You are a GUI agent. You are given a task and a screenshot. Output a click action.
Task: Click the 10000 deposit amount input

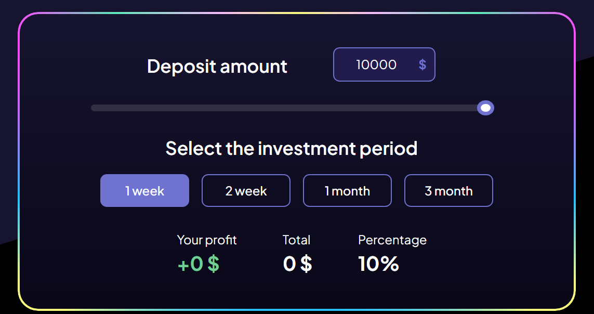coord(376,64)
